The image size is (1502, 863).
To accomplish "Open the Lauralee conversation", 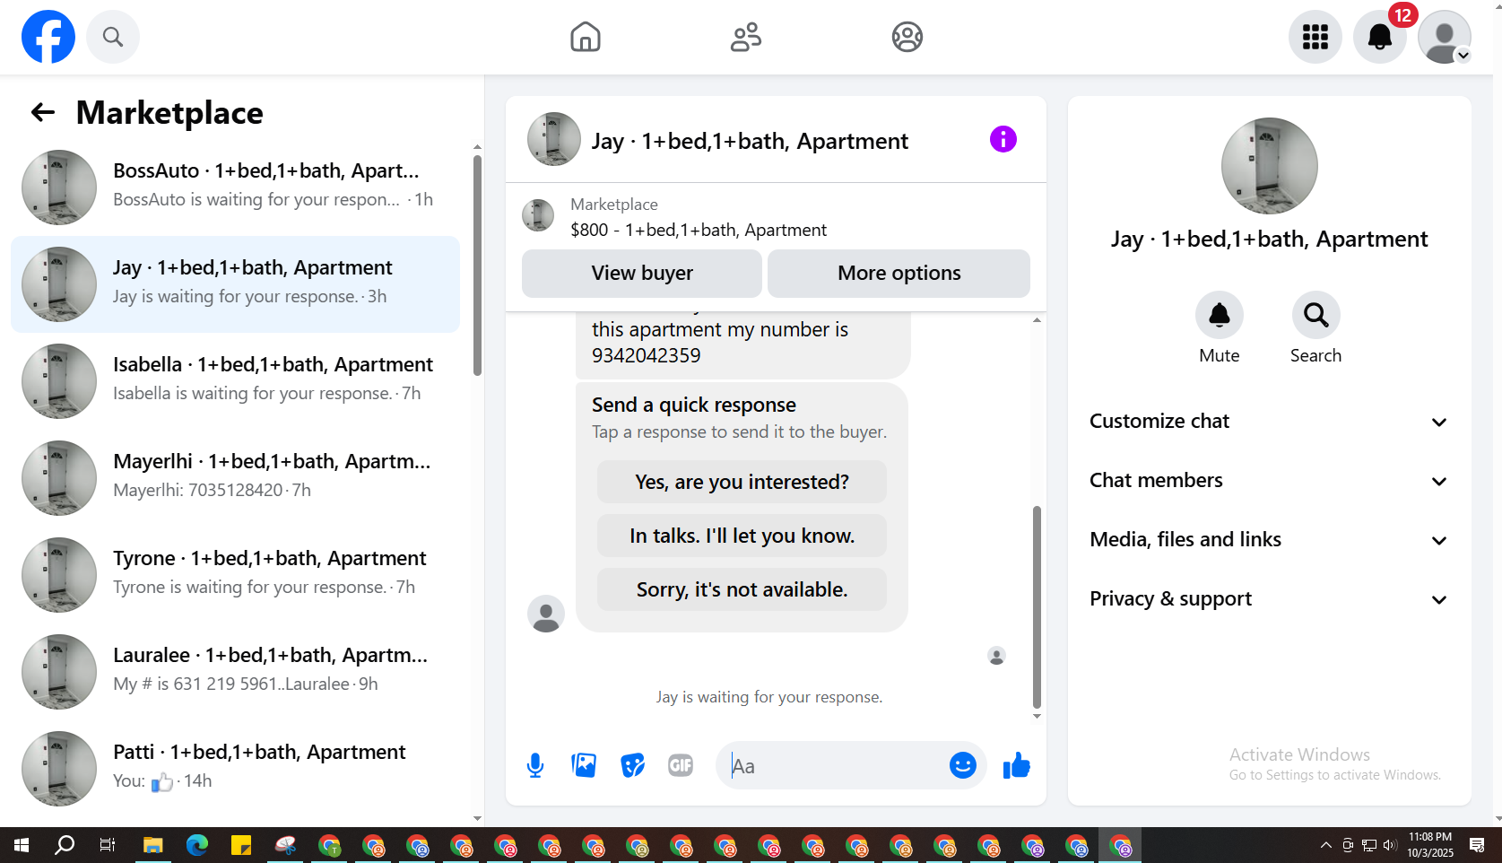I will point(235,671).
